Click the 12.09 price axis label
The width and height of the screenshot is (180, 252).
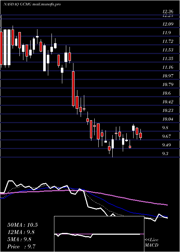click(x=168, y=24)
